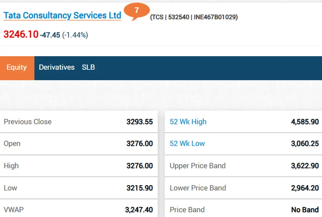Click the 52 week high value 4,585.90
The height and width of the screenshot is (217, 322).
pyautogui.click(x=305, y=122)
